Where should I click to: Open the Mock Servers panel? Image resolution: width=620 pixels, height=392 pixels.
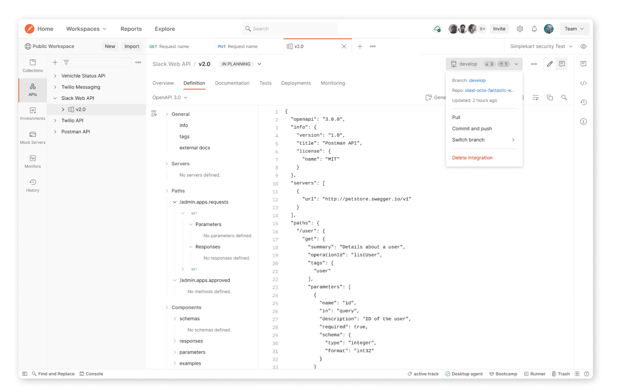point(33,138)
